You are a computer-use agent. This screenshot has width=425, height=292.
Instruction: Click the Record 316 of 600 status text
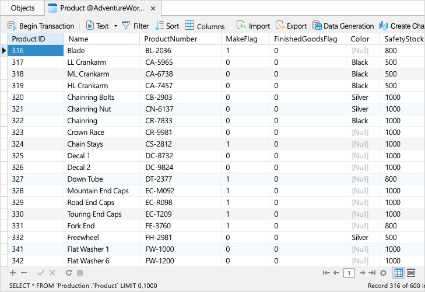pos(396,286)
